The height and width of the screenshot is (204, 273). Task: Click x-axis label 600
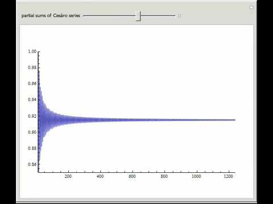pos(132,176)
